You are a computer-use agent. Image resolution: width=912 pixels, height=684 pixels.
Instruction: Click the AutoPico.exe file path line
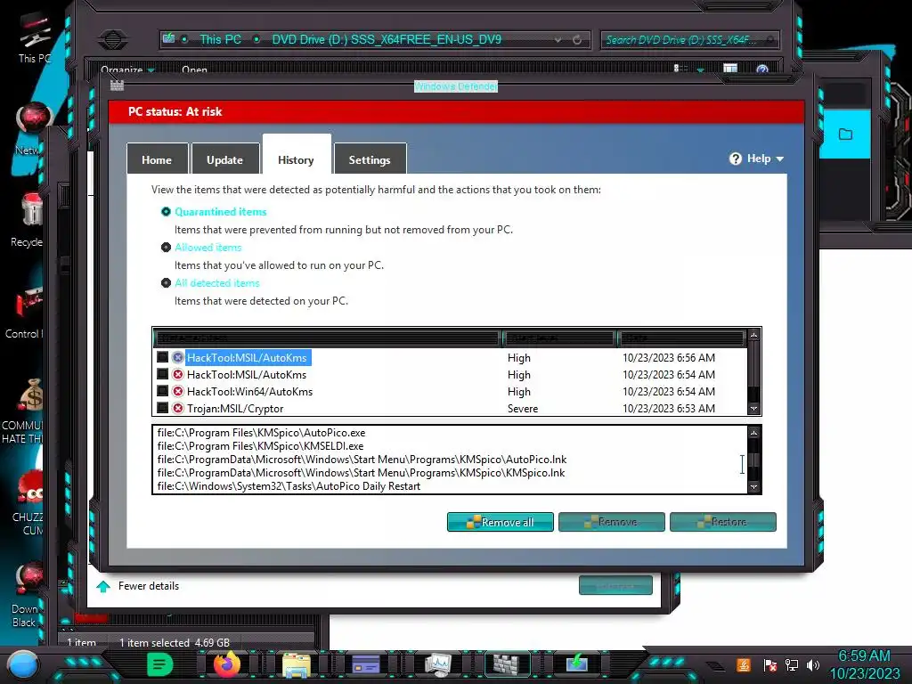(x=261, y=433)
